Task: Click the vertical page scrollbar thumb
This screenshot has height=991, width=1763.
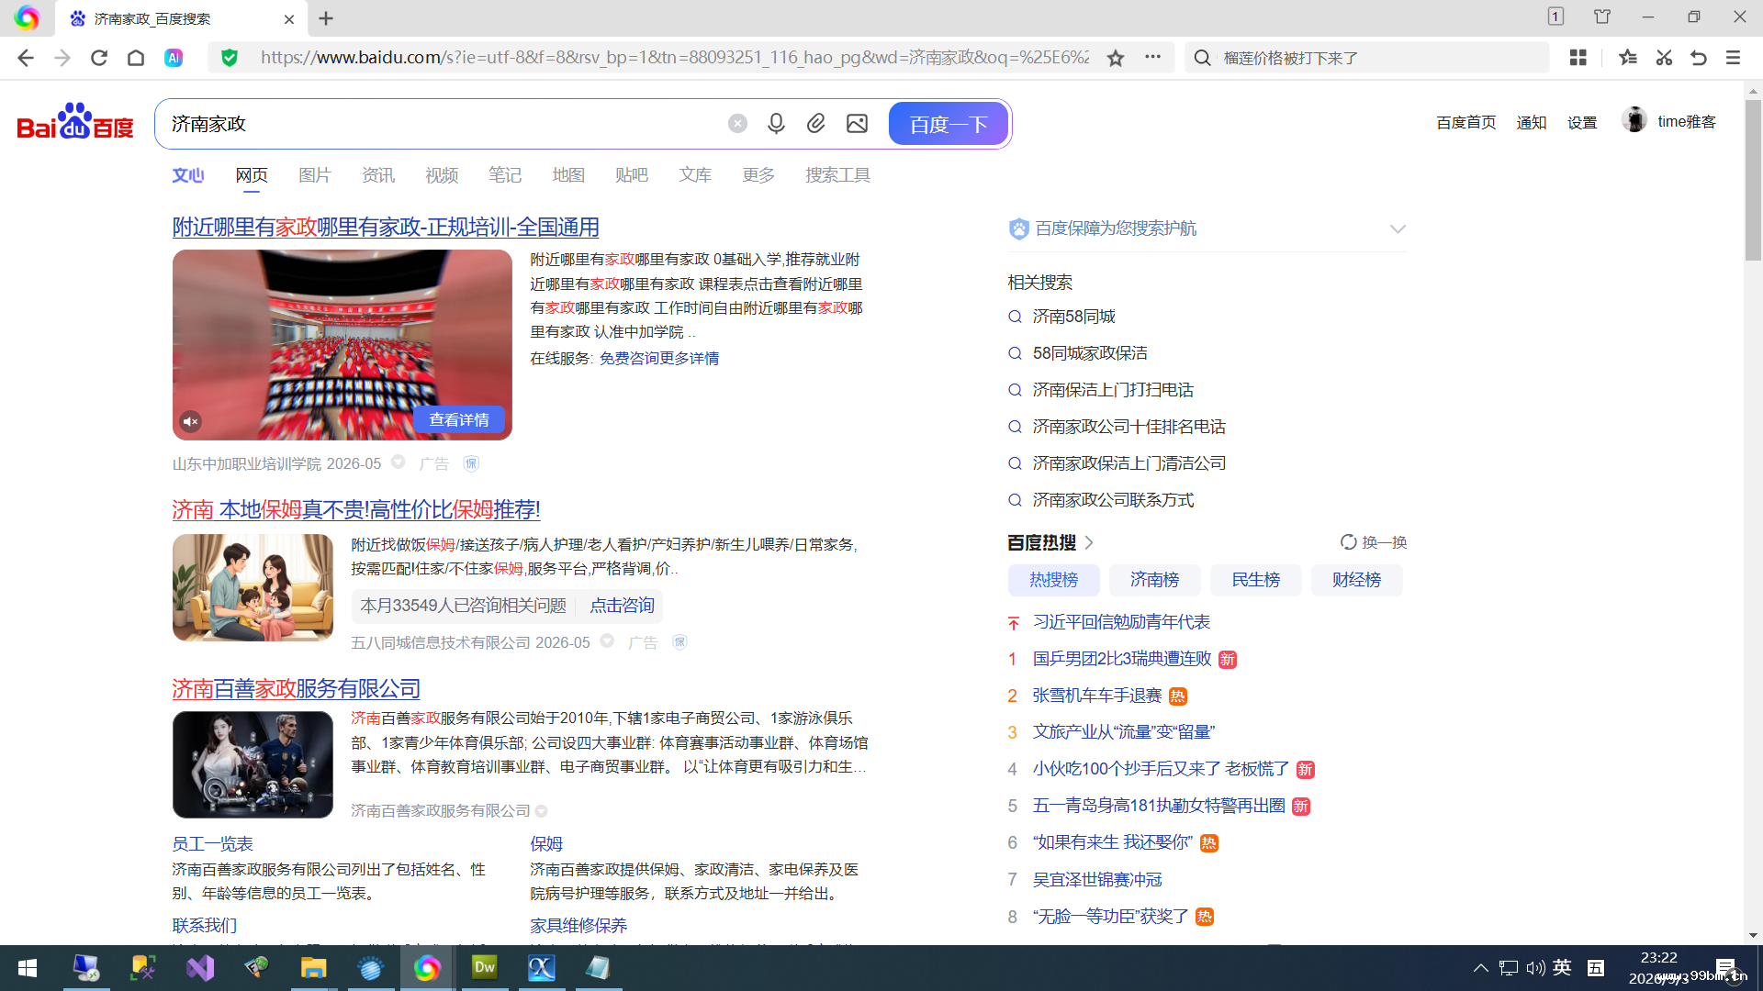Action: tap(1753, 180)
